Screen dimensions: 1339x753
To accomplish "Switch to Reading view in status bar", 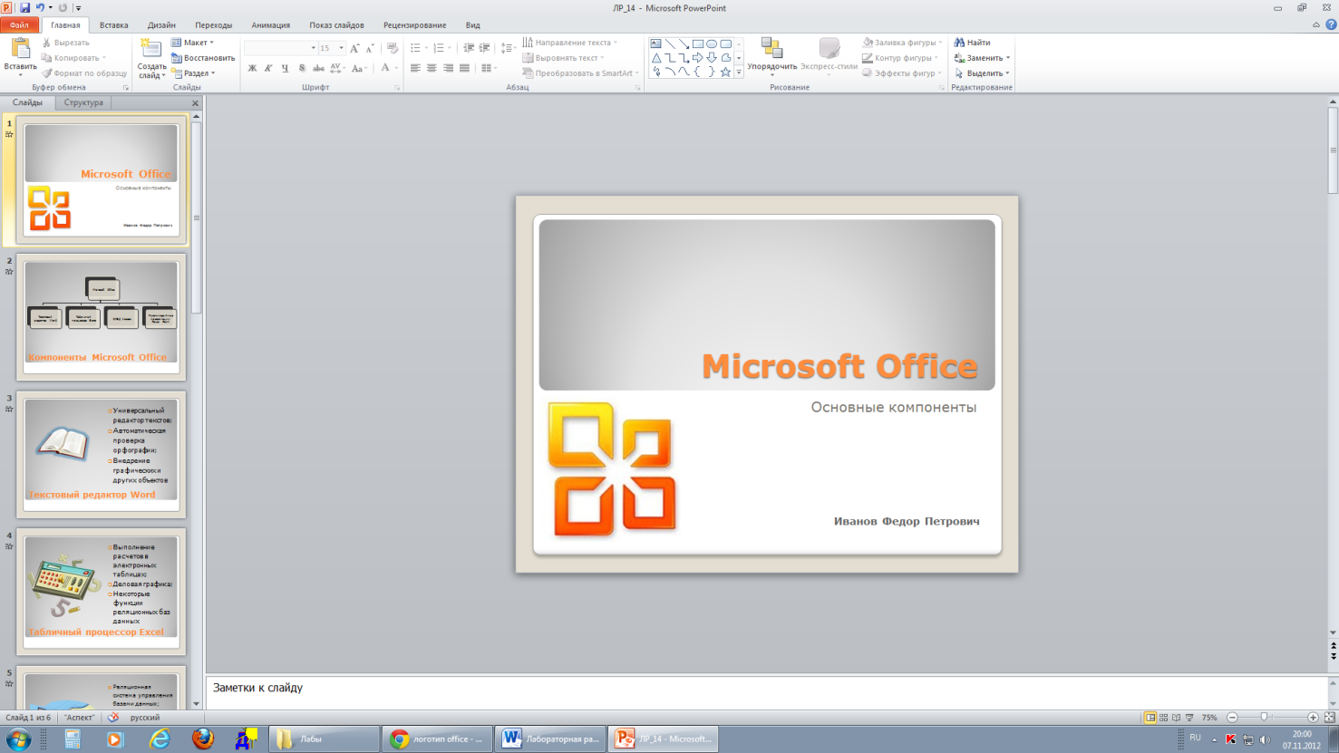I will click(1176, 718).
